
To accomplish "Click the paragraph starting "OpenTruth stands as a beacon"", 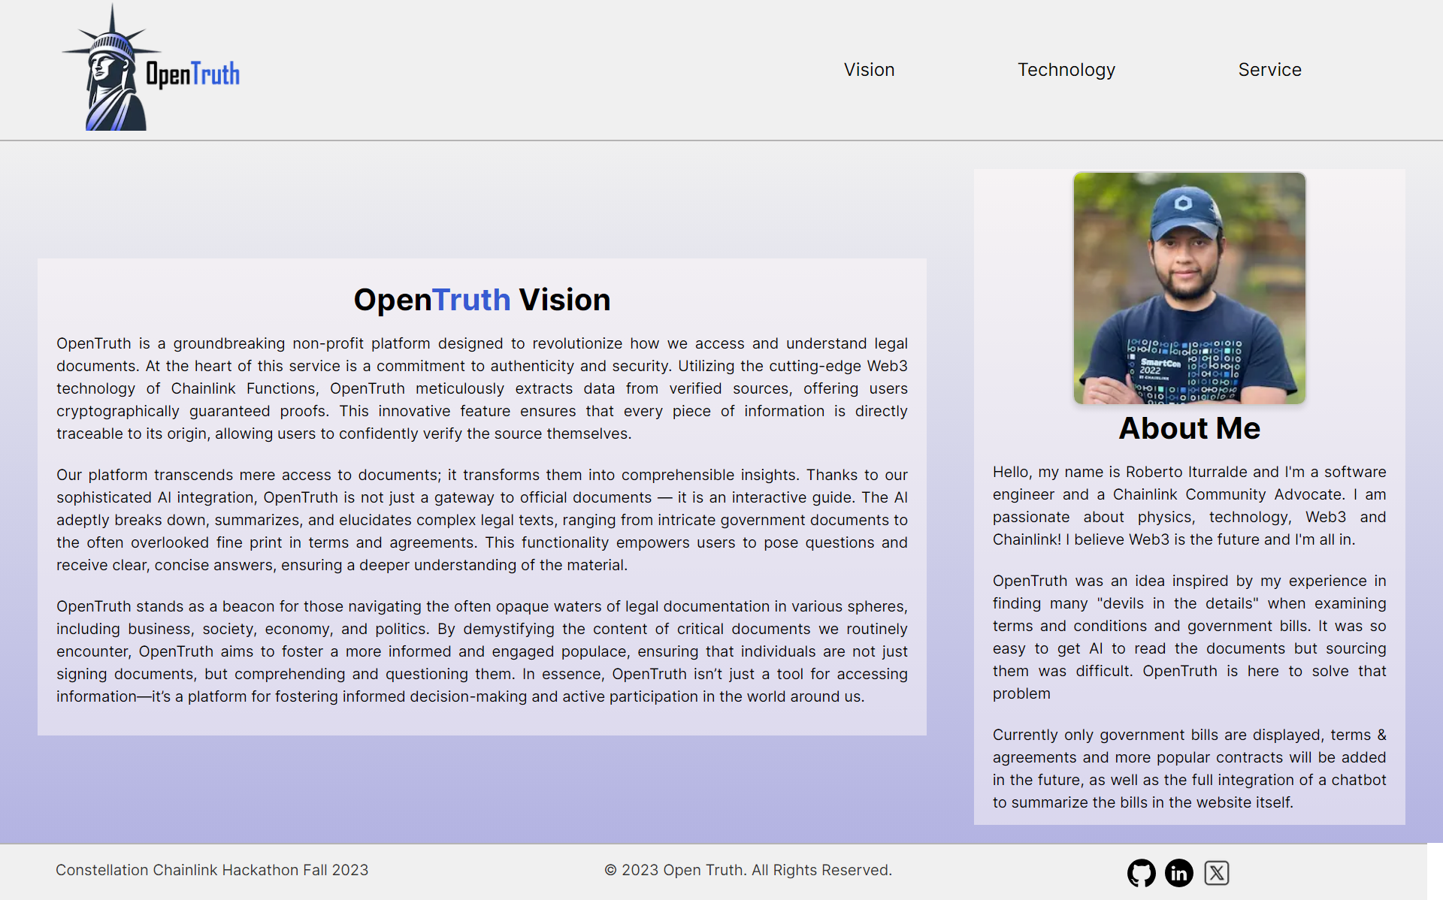I will coord(482,651).
